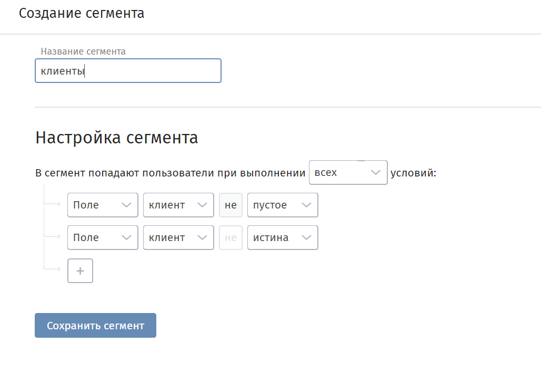Viewport: 541px width, 375px height.
Task: Click the text 'В сегмент попадают пользователи при выполнении'
Action: click(x=171, y=172)
